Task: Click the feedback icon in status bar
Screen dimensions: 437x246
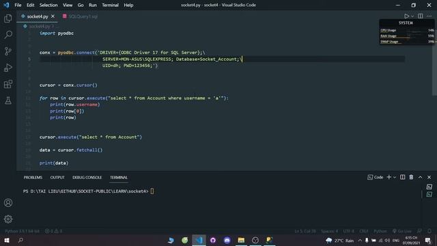Action: pyautogui.click(x=419, y=231)
